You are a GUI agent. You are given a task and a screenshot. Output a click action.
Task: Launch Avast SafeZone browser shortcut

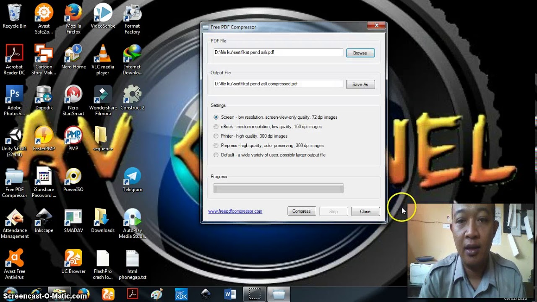pos(44,19)
